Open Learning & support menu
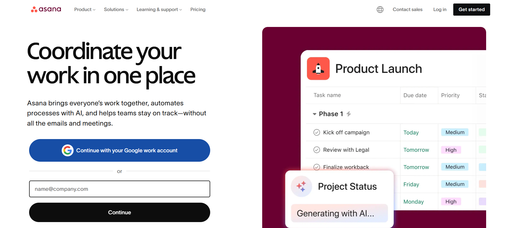The image size is (512, 228). tap(159, 9)
